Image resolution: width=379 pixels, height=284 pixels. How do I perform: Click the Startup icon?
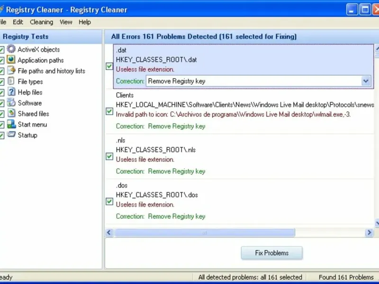click(x=11, y=134)
